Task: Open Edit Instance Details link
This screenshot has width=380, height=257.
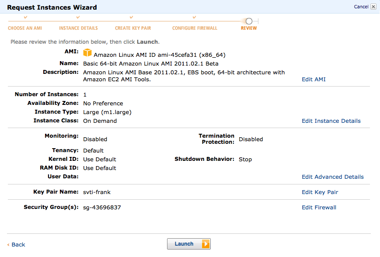Action: tap(331, 121)
